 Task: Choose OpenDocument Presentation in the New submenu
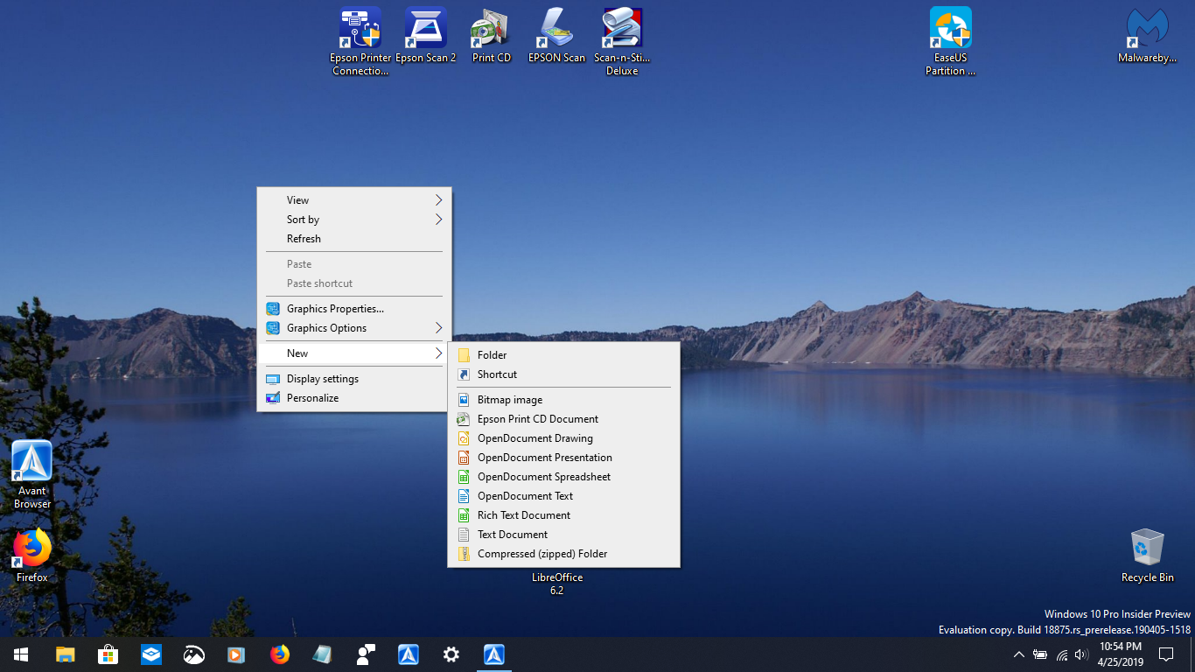(x=563, y=458)
